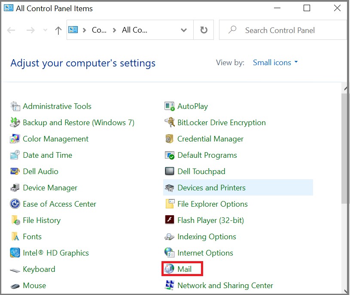The image size is (350, 295).
Task: Open the Color Management link
Action: coord(55,139)
